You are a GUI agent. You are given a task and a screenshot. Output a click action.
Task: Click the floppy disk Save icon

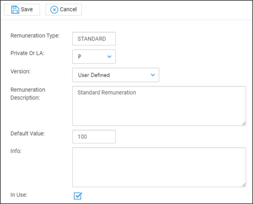pyautogui.click(x=15, y=10)
